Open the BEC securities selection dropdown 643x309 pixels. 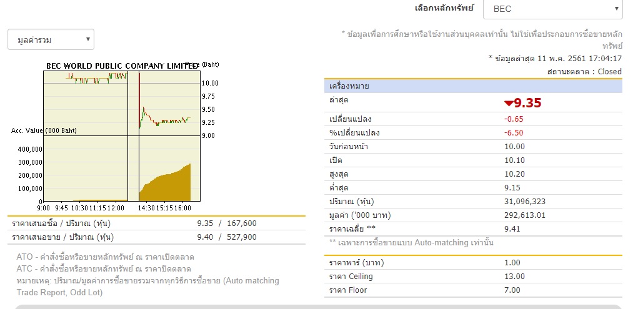tap(553, 9)
